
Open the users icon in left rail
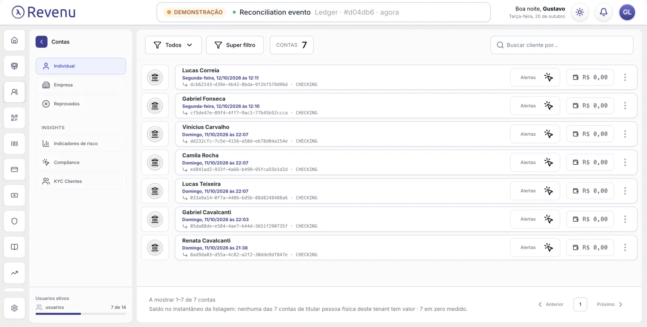point(15,92)
